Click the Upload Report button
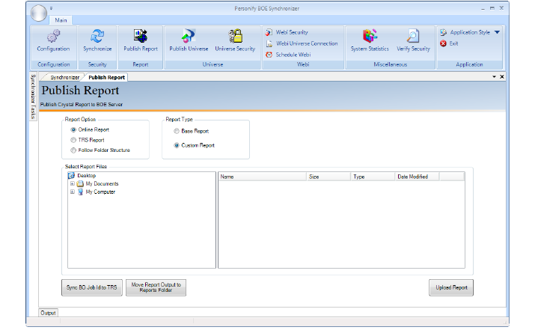Image resolution: width=535 pixels, height=330 pixels. 450,287
